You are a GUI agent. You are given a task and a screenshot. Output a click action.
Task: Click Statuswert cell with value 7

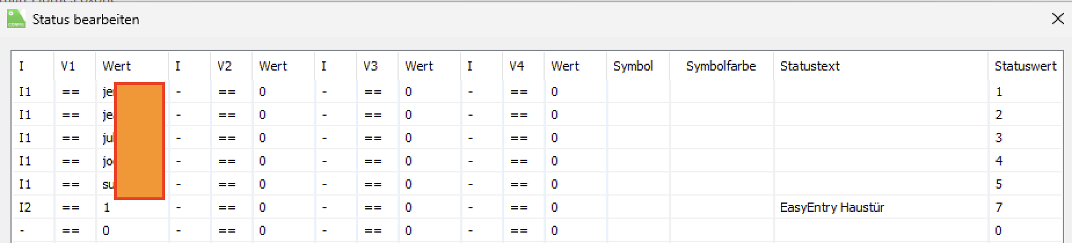(x=999, y=207)
